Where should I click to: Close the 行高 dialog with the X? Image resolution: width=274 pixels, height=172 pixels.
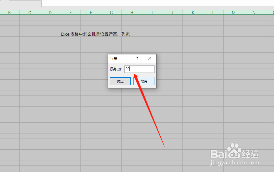pyautogui.click(x=150, y=58)
